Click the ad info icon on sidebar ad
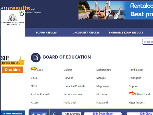 tap(20, 12)
